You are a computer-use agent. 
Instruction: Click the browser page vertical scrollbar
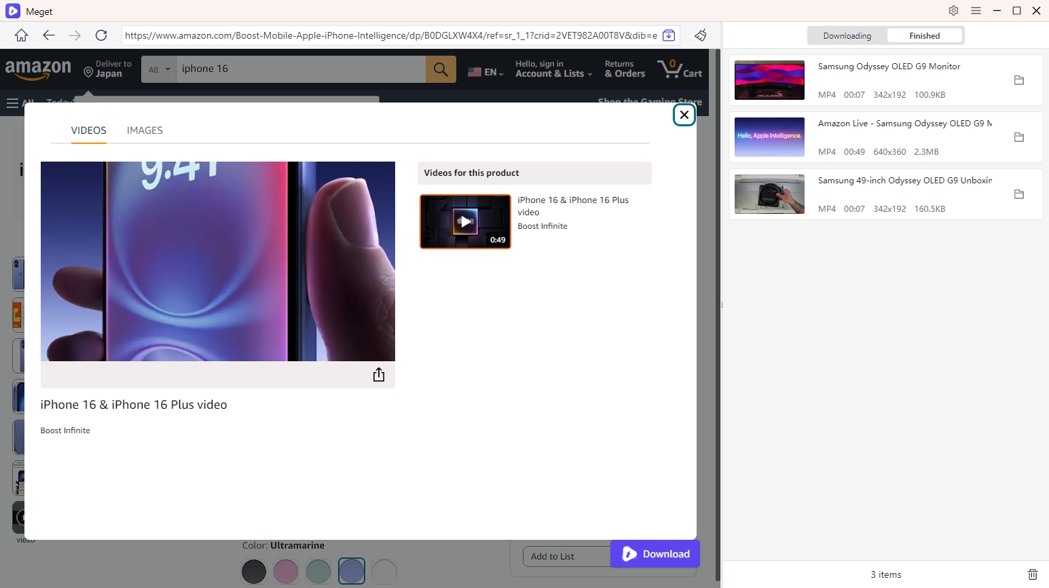[717, 315]
